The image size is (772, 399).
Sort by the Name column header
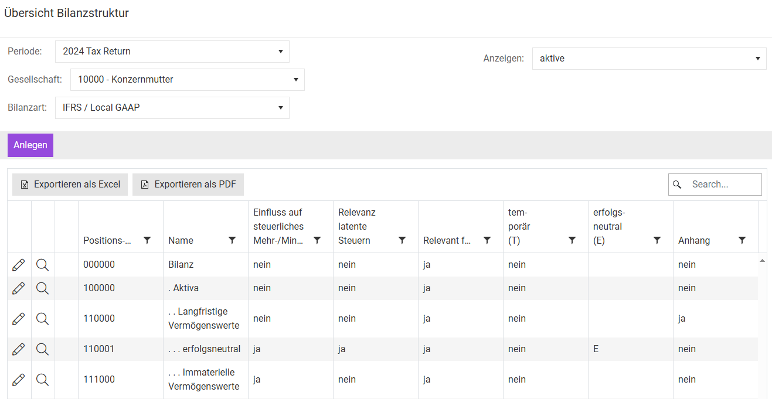(181, 241)
